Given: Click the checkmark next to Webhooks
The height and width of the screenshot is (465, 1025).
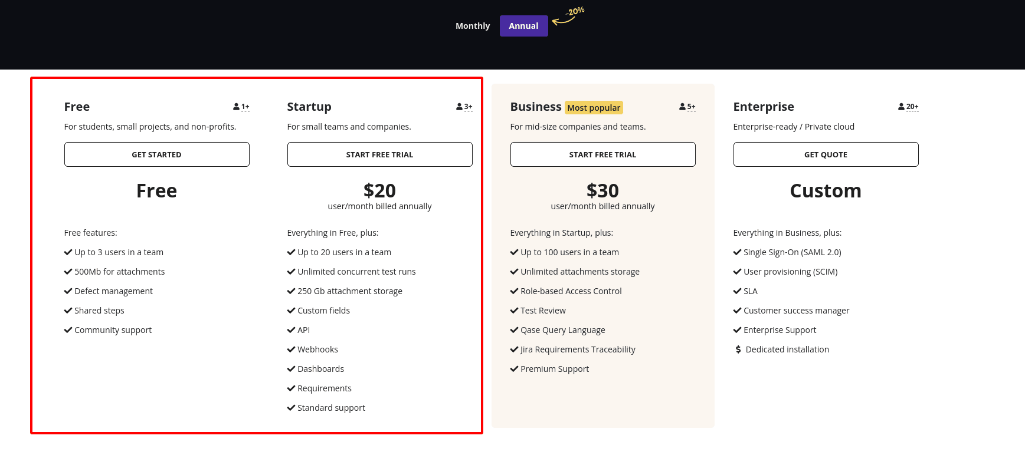Looking at the screenshot, I should tap(291, 349).
